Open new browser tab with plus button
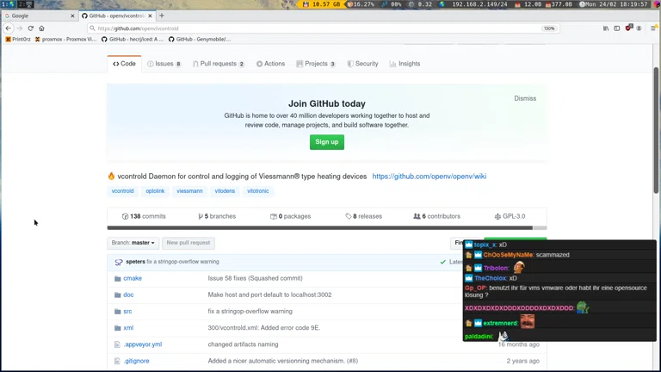 (162, 15)
